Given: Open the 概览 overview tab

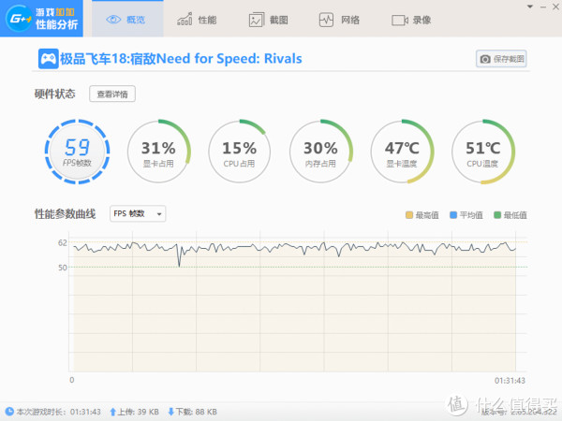Looking at the screenshot, I should 127,19.
